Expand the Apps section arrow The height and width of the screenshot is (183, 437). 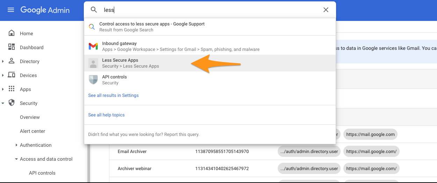[x=3, y=89]
